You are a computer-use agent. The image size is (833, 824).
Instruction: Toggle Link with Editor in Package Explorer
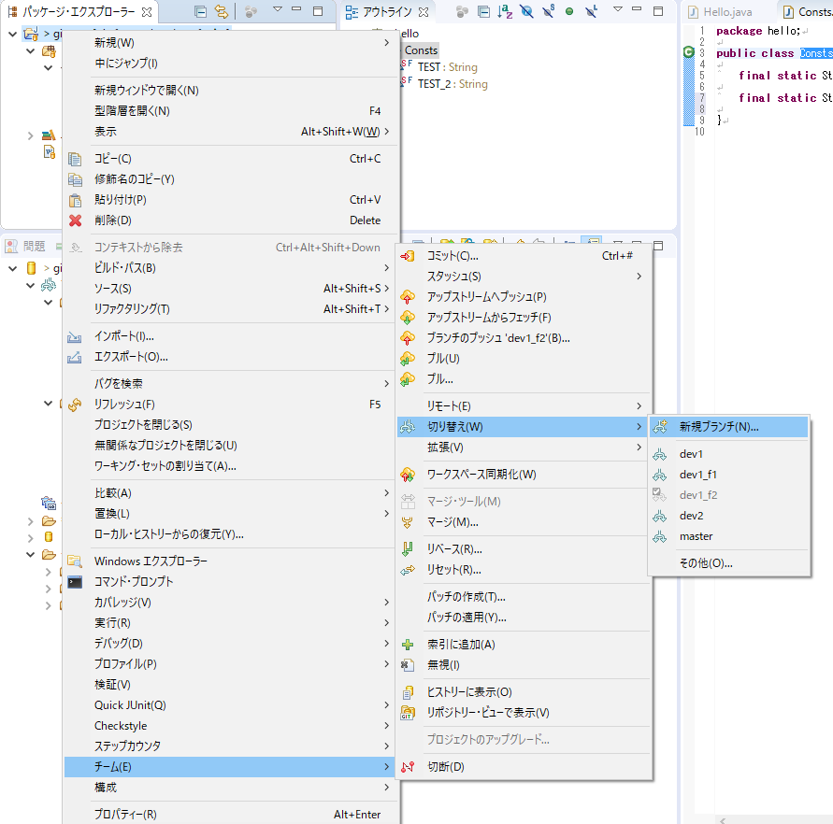tap(221, 12)
